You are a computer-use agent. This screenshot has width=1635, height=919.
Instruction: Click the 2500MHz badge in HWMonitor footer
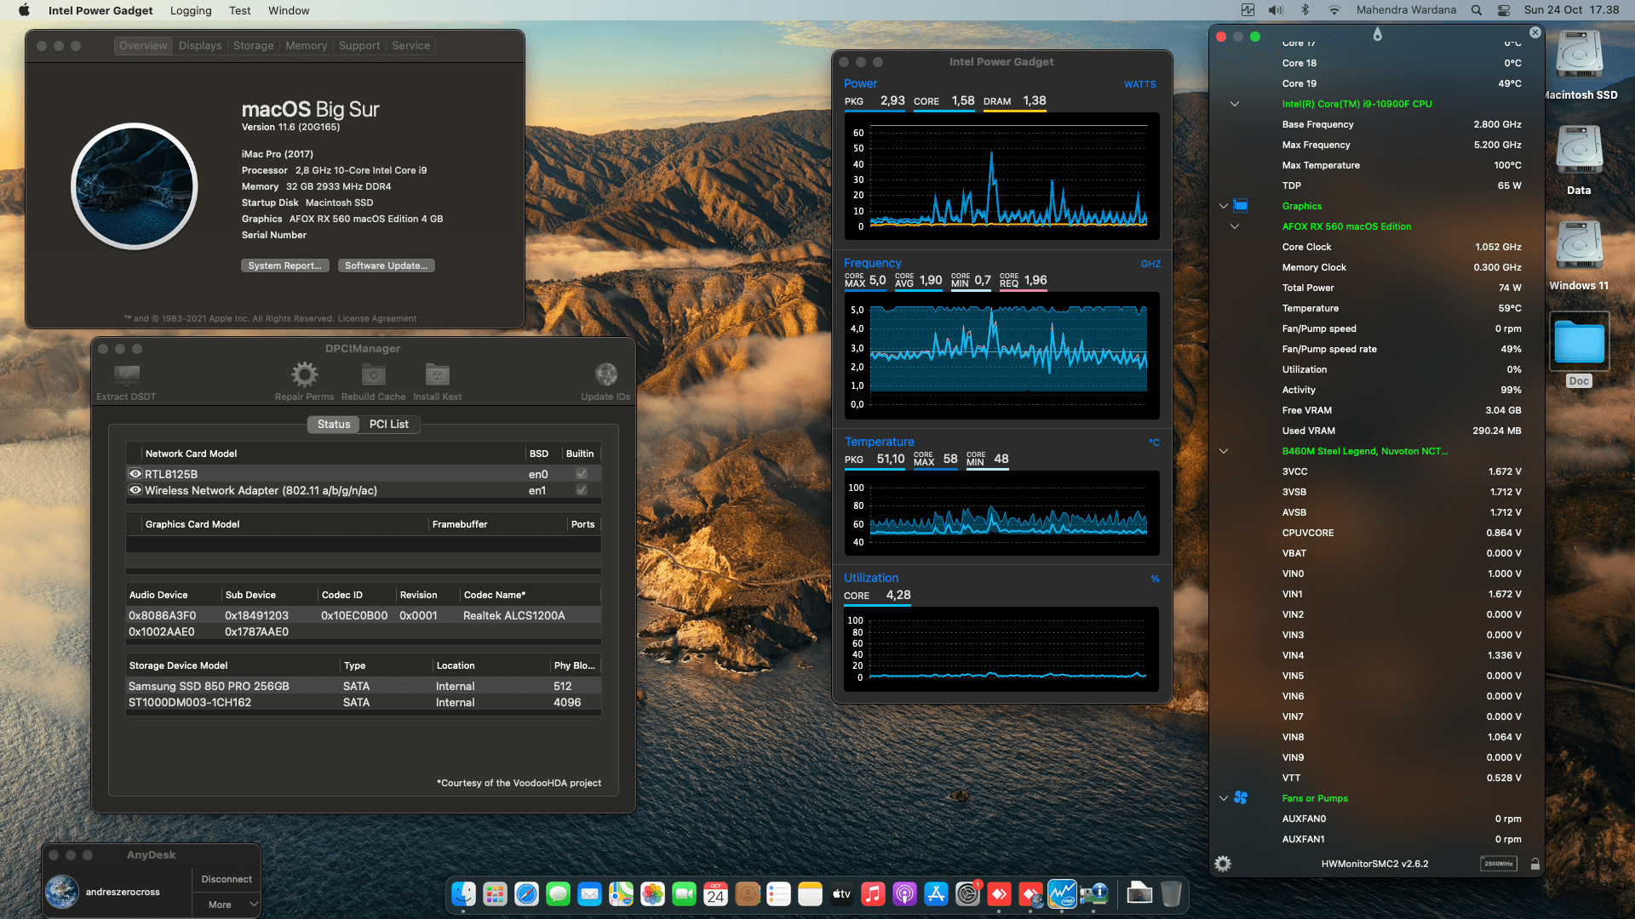1499,864
